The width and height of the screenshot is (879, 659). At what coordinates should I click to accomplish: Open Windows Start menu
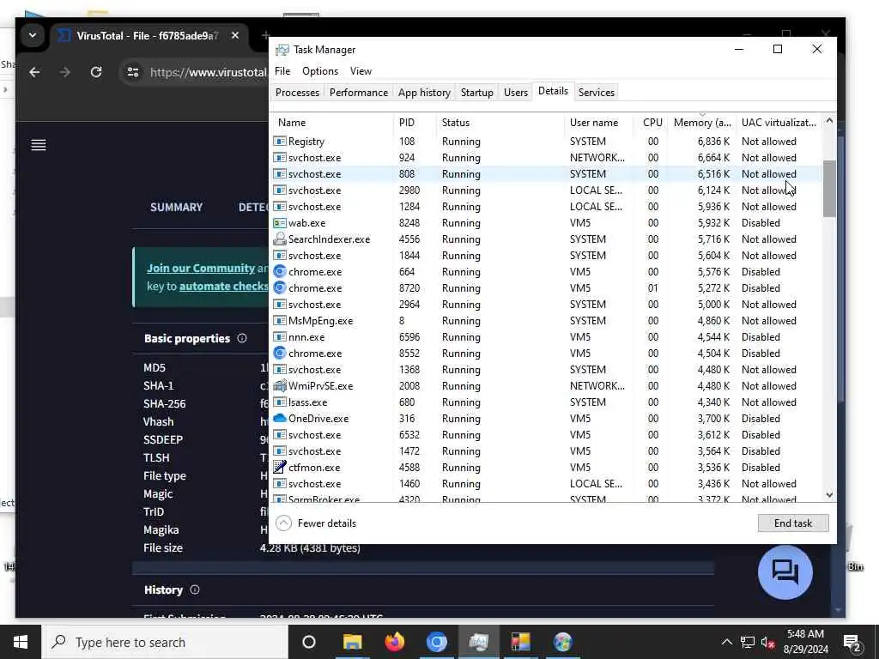(21, 642)
